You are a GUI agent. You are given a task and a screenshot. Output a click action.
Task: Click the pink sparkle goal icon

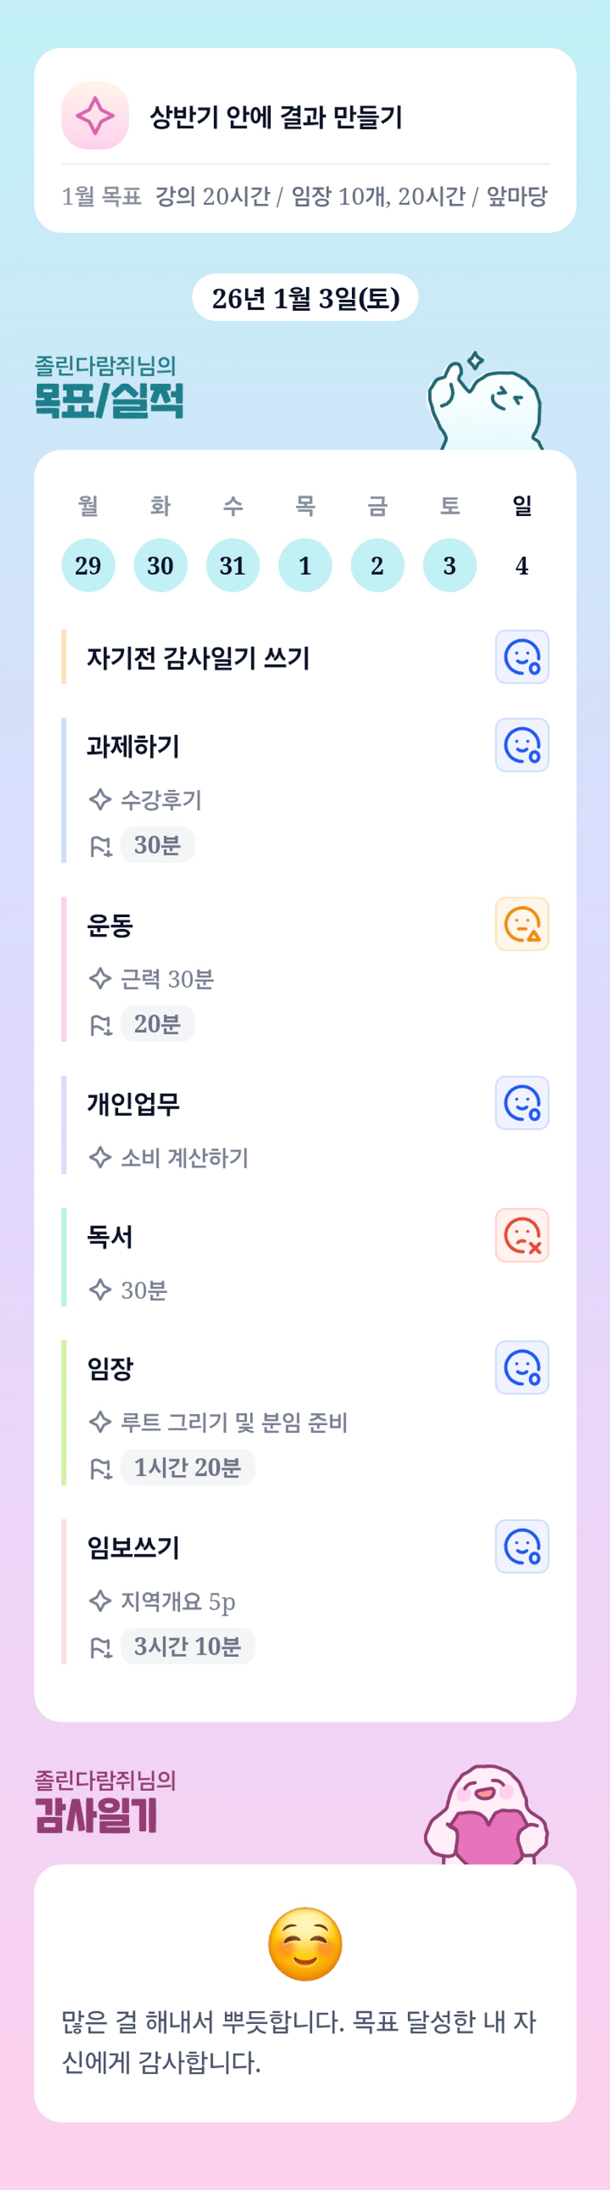[x=95, y=116]
